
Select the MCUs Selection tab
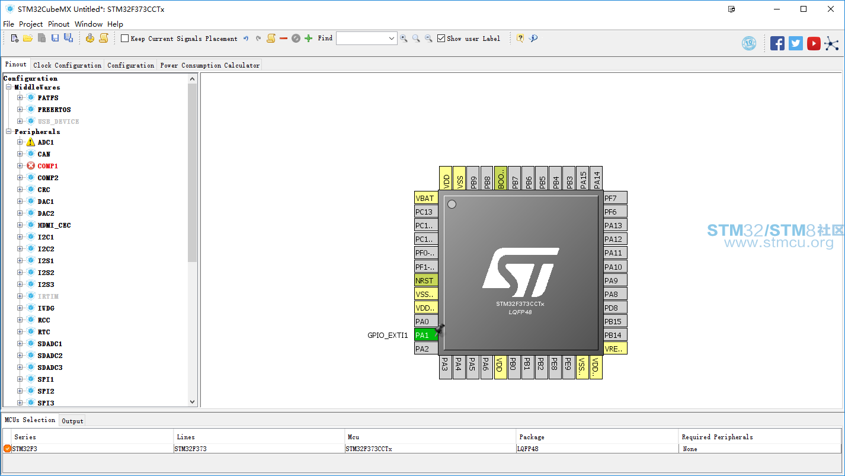click(x=30, y=420)
